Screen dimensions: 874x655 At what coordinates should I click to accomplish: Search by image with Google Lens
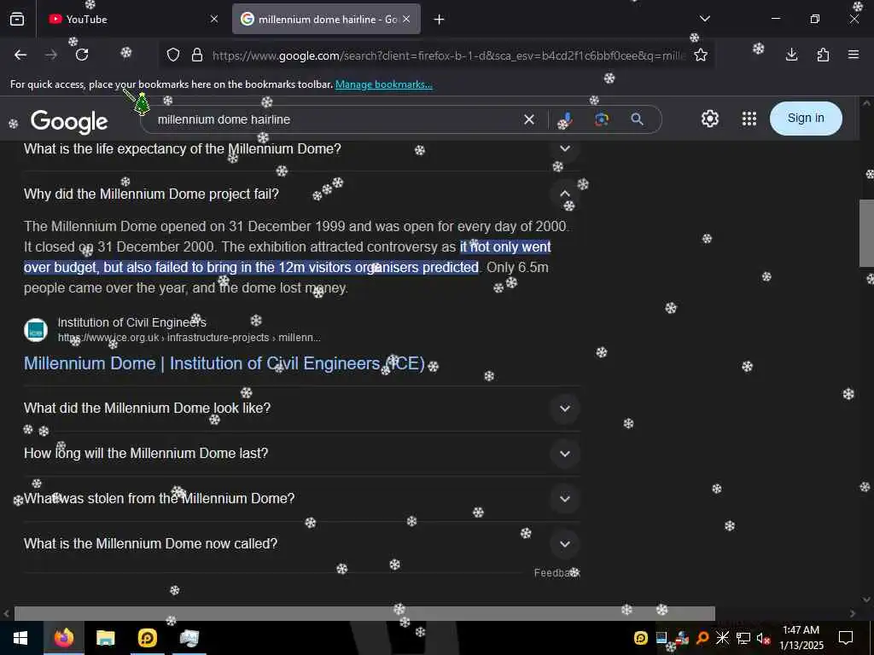tap(602, 119)
